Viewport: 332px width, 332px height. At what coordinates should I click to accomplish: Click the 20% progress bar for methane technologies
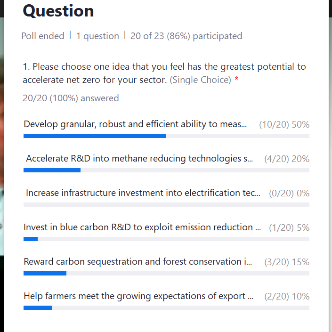pos(166,170)
